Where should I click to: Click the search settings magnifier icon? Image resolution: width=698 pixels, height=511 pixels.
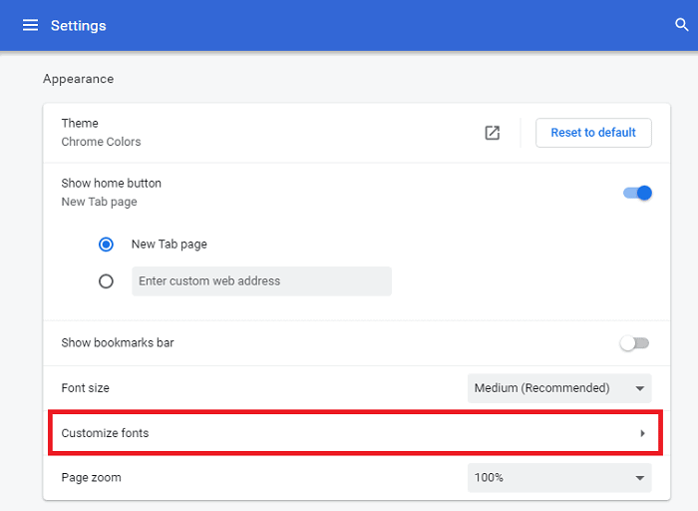click(x=681, y=25)
